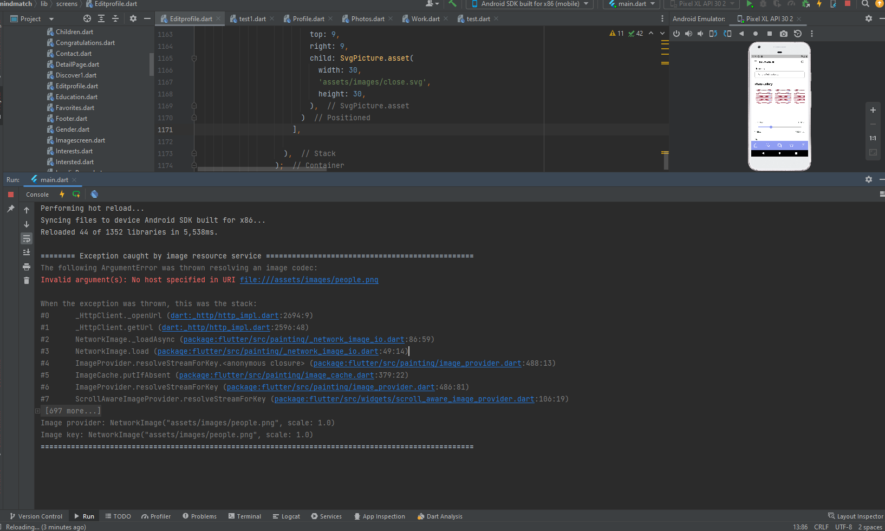Toggle soft-wrap in the console
885x531 pixels.
coord(27,238)
